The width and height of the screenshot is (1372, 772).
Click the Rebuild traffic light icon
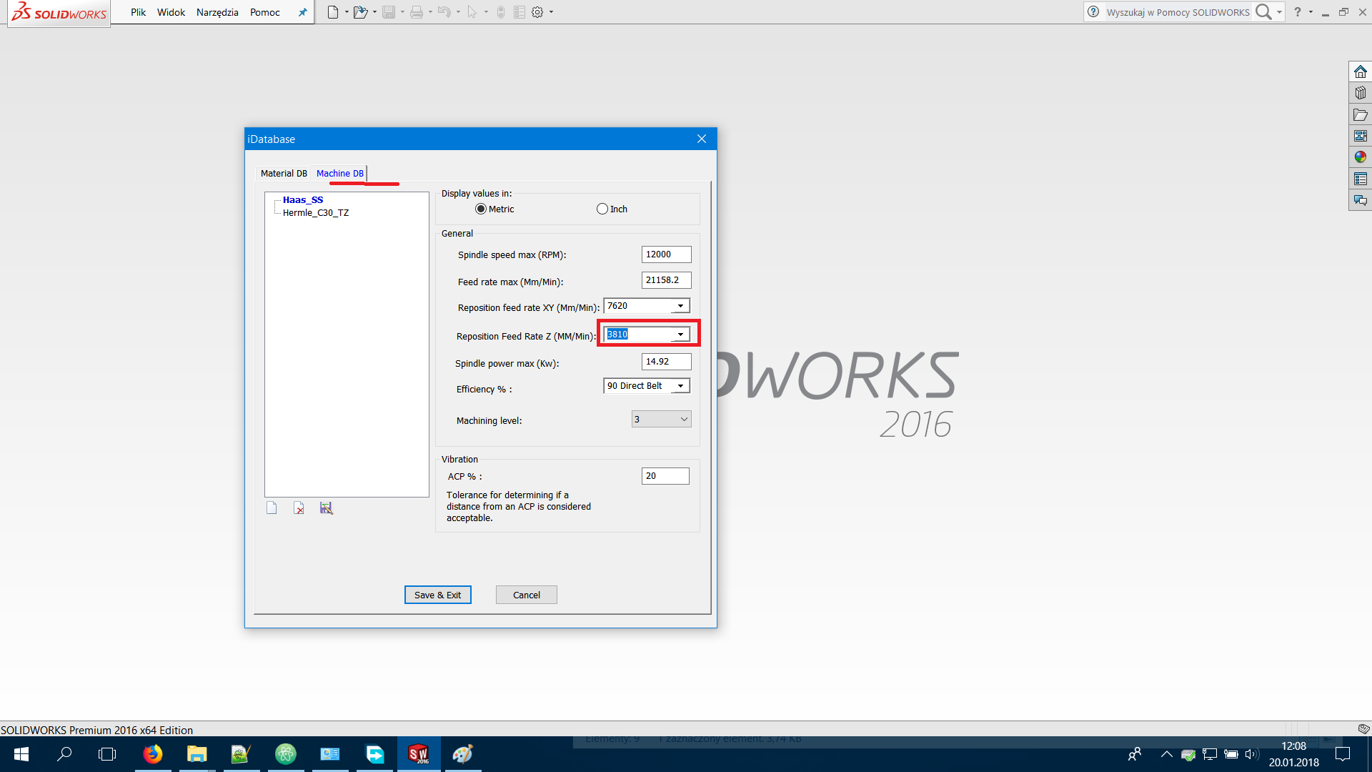pos(501,12)
